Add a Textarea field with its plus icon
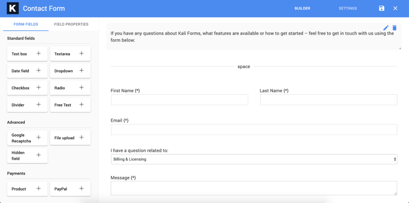This screenshot has width=409, height=203. click(x=81, y=54)
